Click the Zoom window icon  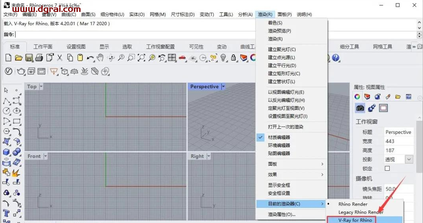tap(131, 58)
